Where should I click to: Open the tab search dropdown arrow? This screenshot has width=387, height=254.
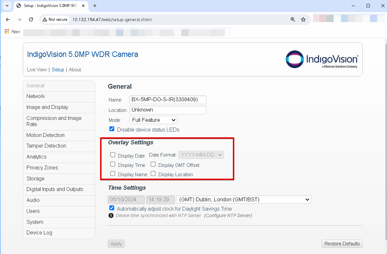(7, 6)
